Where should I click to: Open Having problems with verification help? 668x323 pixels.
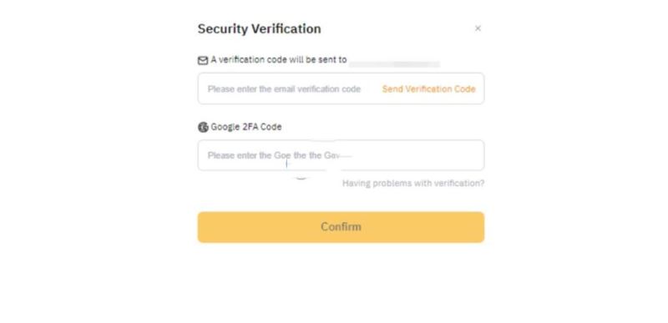(413, 184)
